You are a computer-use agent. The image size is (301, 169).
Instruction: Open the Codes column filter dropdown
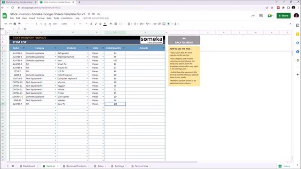click(x=24, y=48)
